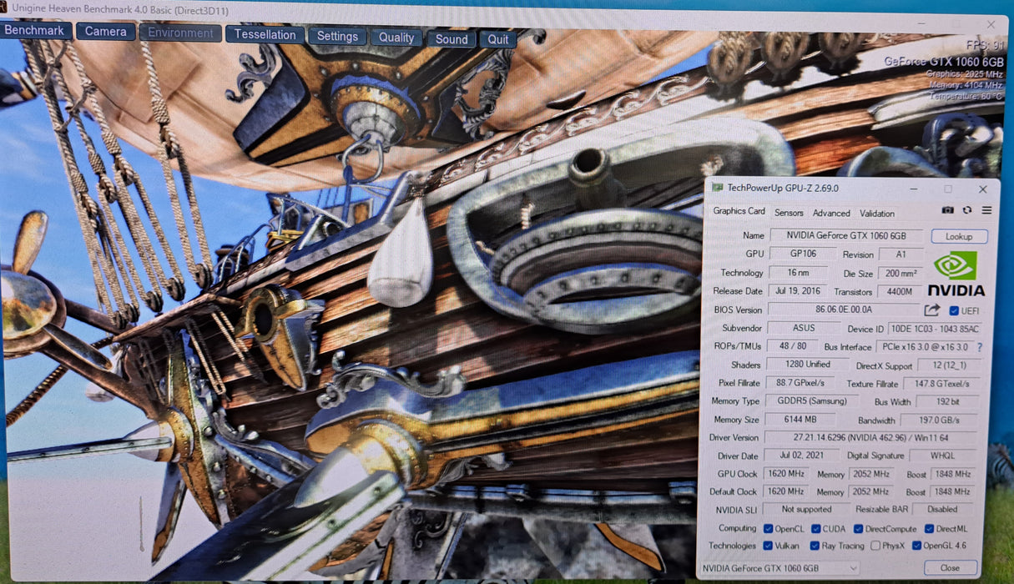Screen dimensions: 1014x584
Task: Click the Bandwidth value 197.0 GB/s
Action: tap(941, 420)
